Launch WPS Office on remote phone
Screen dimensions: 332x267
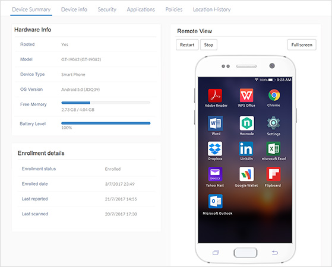246,96
